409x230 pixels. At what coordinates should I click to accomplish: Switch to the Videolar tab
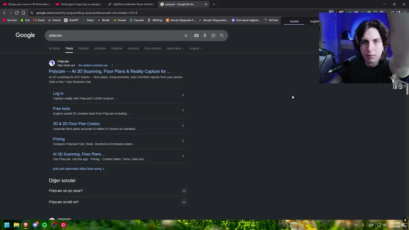[83, 49]
